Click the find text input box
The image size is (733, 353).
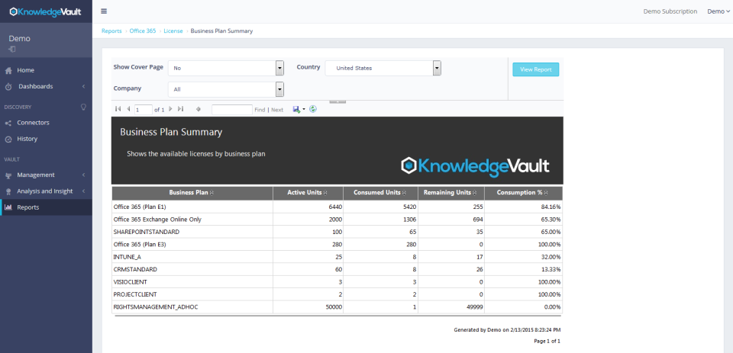click(232, 110)
